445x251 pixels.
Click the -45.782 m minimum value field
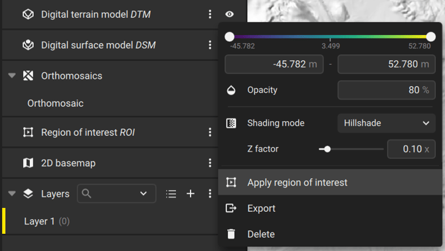[x=274, y=64]
